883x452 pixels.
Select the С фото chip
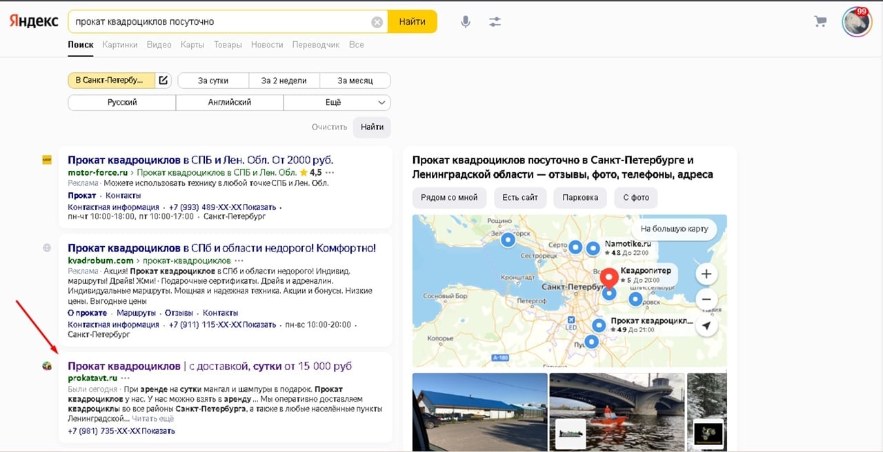click(636, 198)
